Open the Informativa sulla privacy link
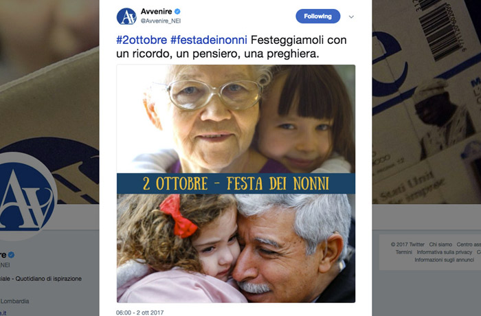Screen dimensions: 481x316 (x=444, y=252)
